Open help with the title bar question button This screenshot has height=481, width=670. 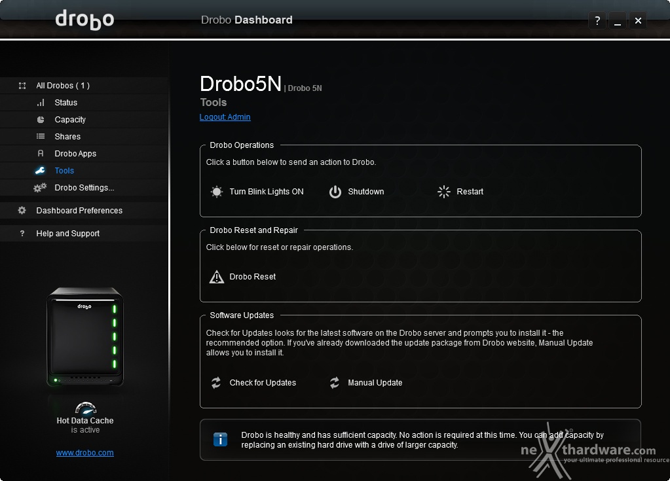597,20
